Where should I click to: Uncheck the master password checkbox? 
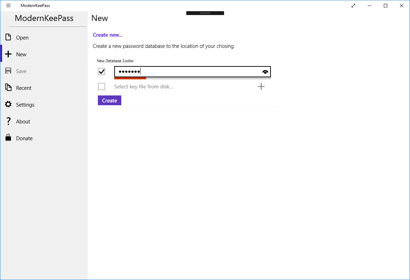(x=102, y=72)
